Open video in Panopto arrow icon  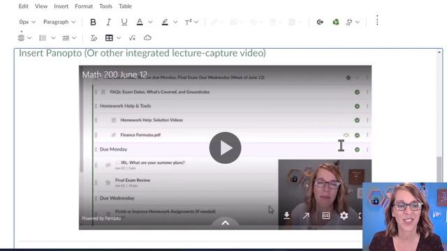coord(306,215)
